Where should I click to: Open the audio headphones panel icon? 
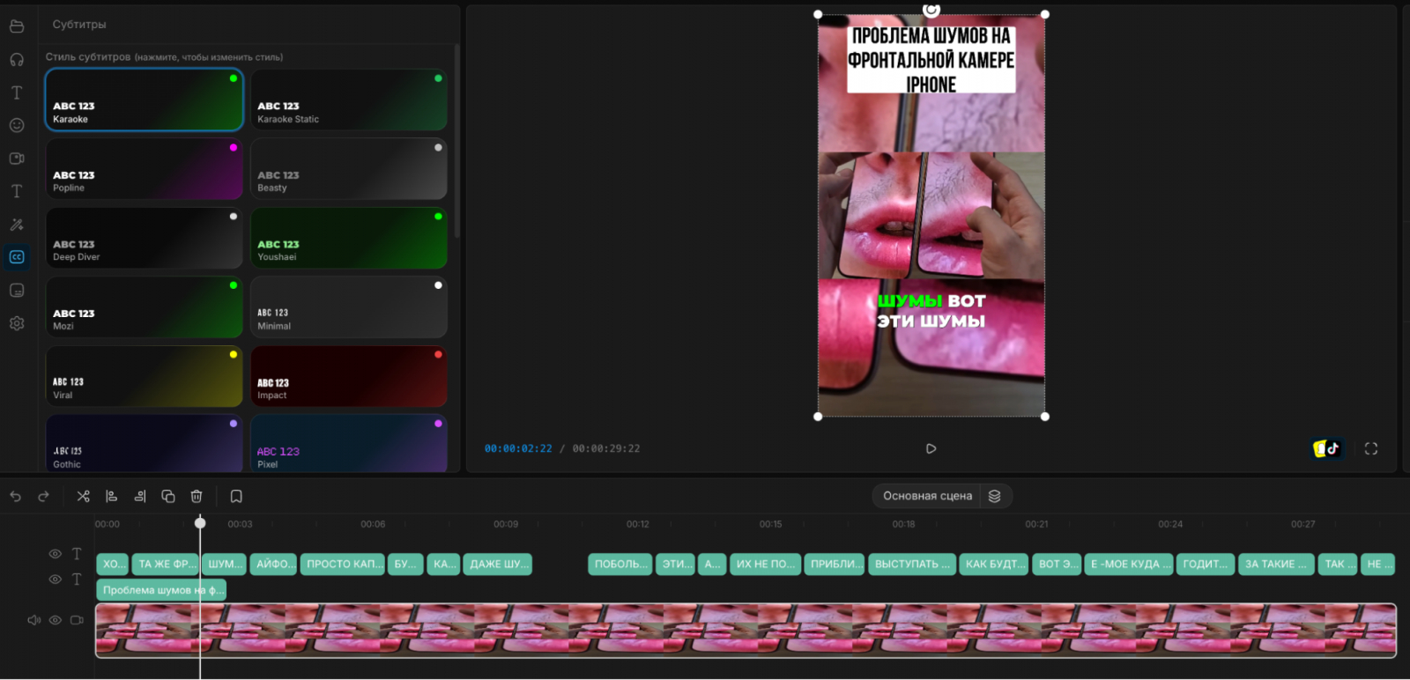pyautogui.click(x=17, y=59)
